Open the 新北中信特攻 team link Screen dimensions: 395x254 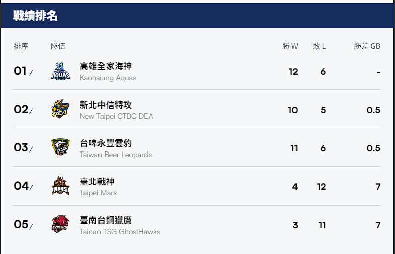pyautogui.click(x=106, y=105)
